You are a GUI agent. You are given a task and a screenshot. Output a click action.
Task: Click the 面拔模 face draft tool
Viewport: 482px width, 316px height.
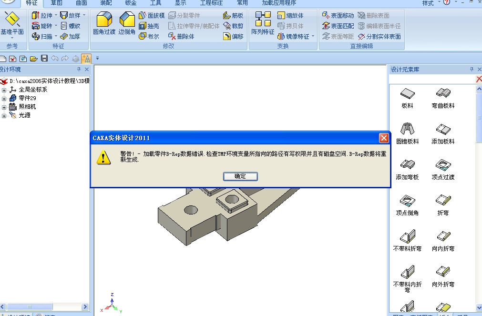tap(152, 15)
